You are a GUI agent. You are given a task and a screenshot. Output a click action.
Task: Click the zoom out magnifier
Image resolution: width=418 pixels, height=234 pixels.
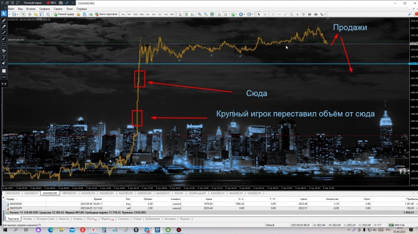[206, 14]
